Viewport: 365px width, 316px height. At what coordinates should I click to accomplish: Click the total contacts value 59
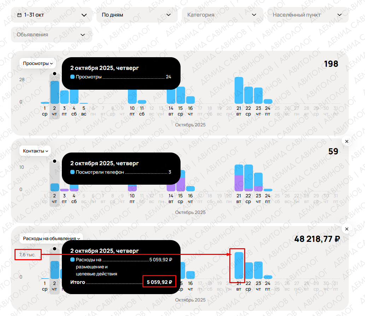pyautogui.click(x=333, y=151)
